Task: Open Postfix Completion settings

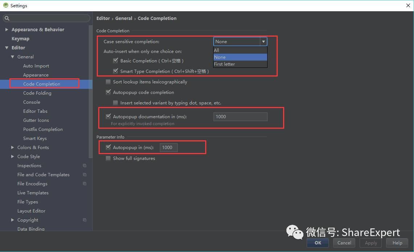Action: (43, 129)
